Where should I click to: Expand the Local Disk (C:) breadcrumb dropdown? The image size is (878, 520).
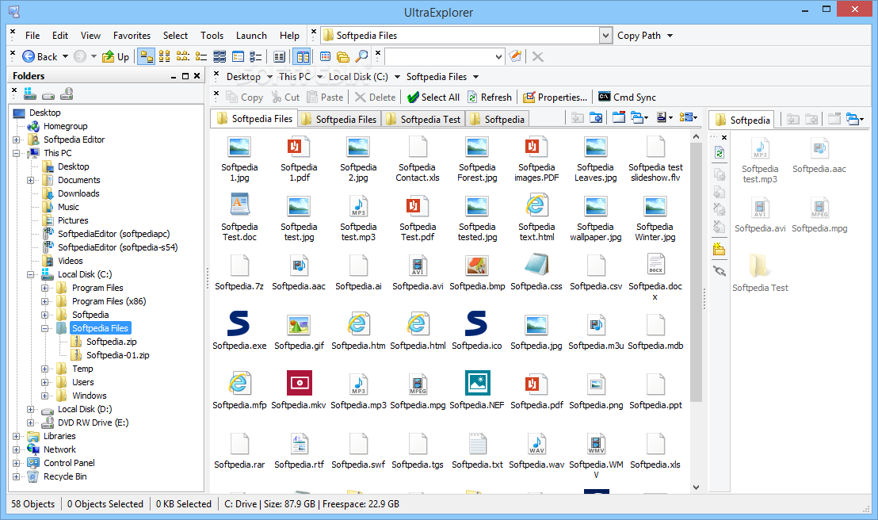(397, 77)
